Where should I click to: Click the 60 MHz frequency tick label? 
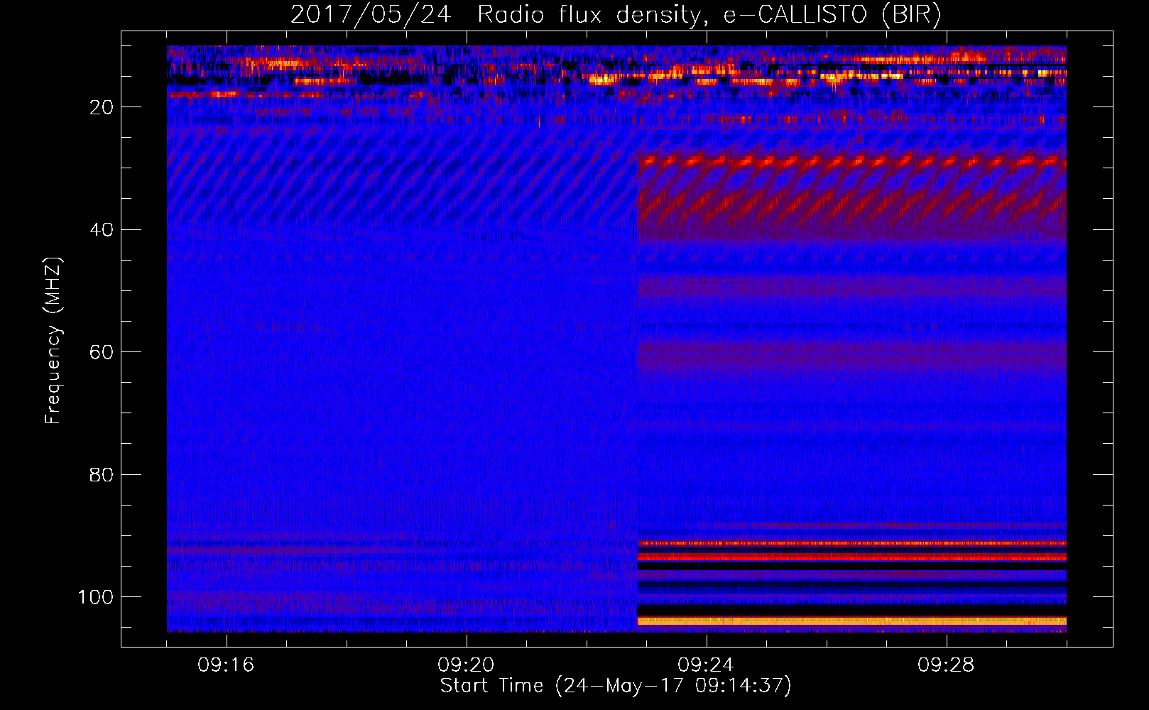[x=102, y=352]
